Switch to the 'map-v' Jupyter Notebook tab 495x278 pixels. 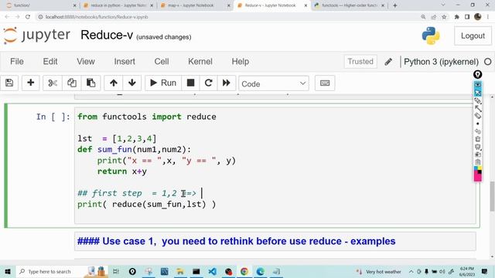196,5
